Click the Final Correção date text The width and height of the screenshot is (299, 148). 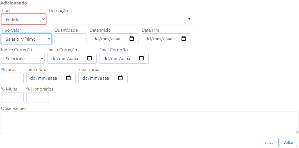117,59
